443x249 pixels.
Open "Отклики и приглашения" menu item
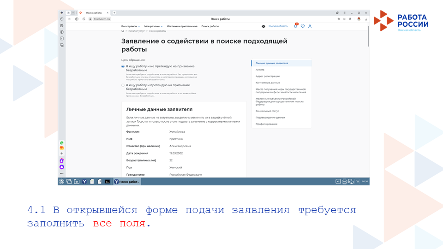click(x=182, y=26)
